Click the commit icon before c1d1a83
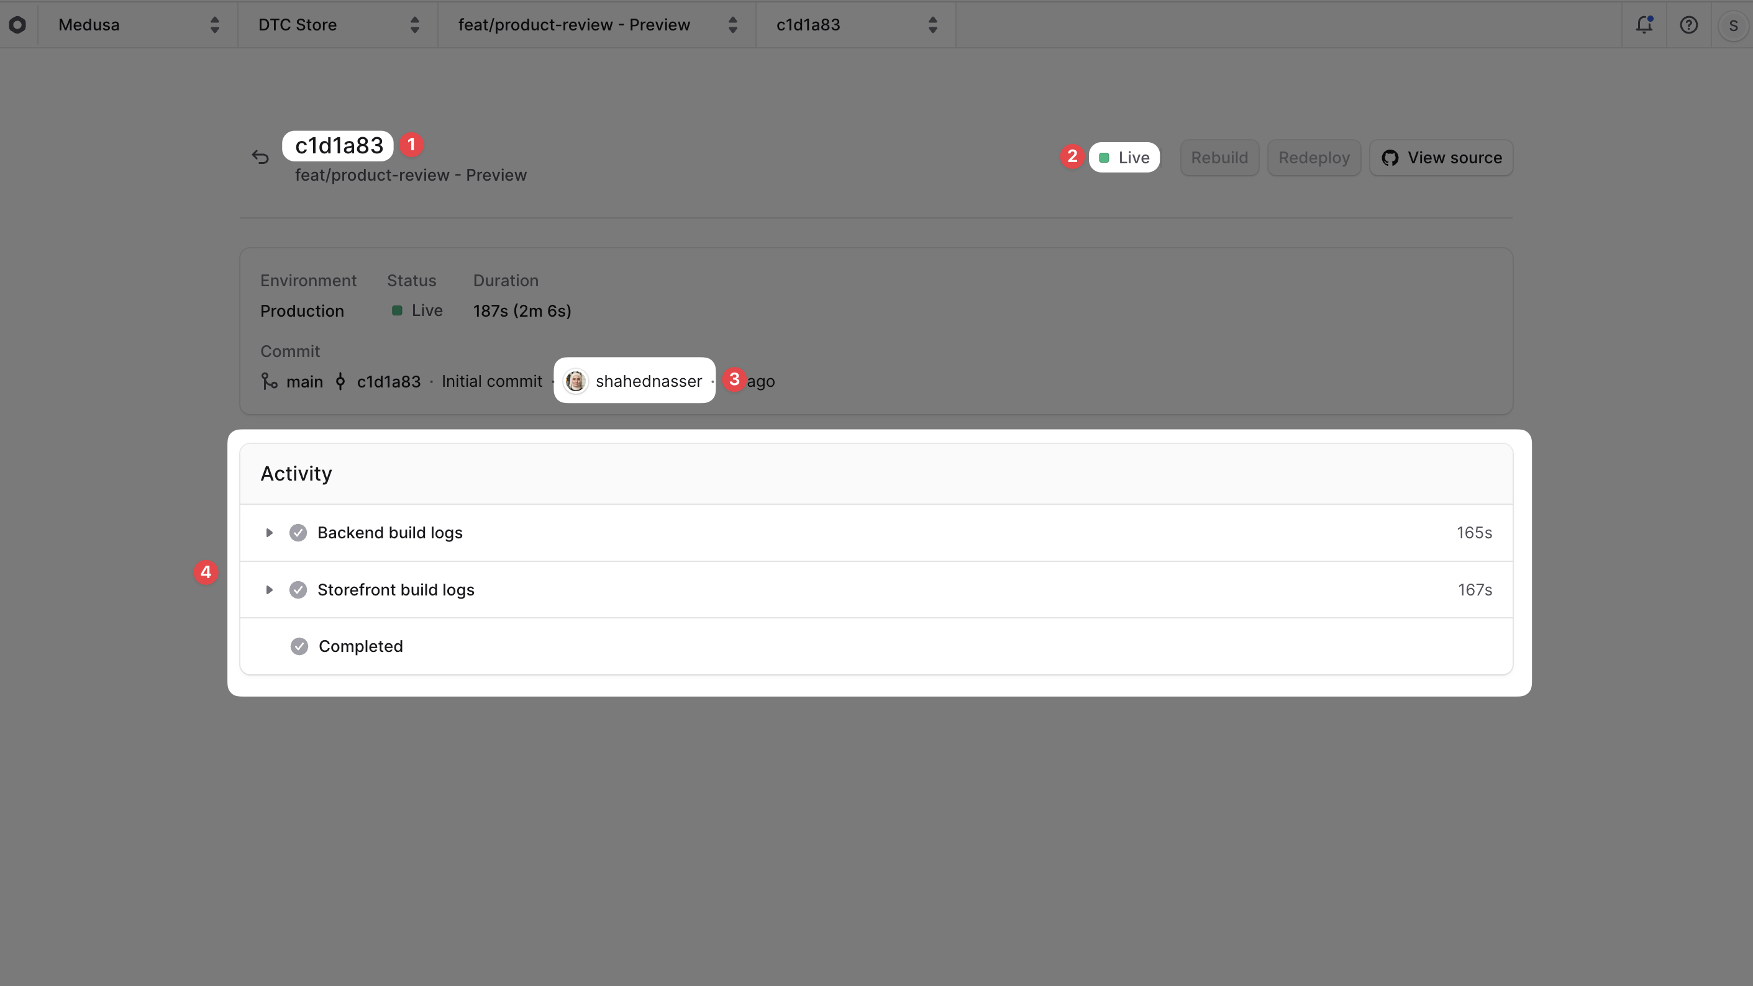 pyautogui.click(x=340, y=381)
